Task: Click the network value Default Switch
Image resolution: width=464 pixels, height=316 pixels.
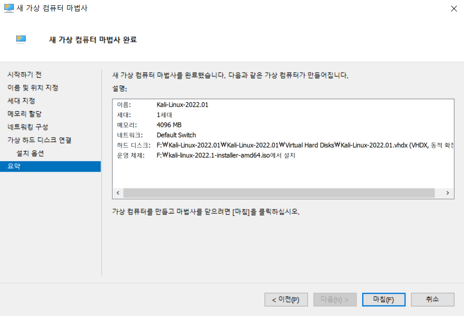Action: click(x=176, y=135)
